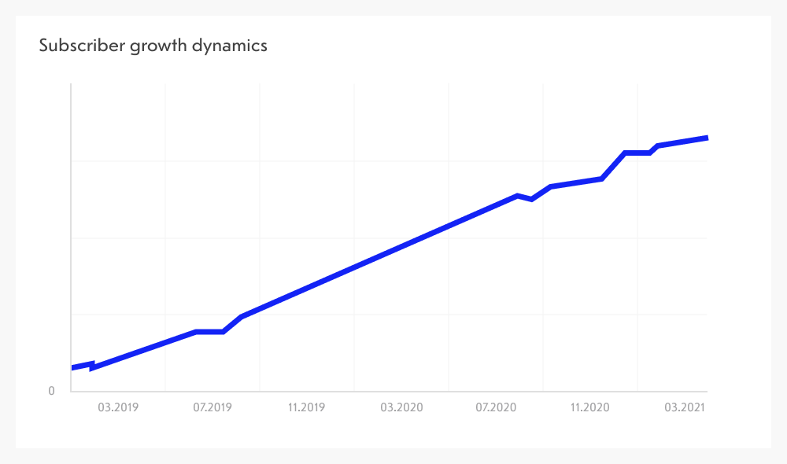Click the 0 value on the y-axis
Viewport: 787px width, 464px height.
click(52, 391)
